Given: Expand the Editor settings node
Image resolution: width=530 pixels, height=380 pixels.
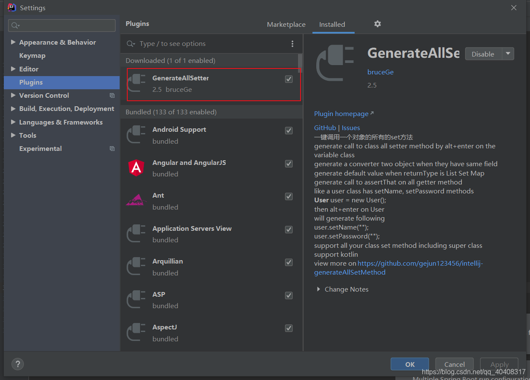Looking at the screenshot, I should (13, 69).
